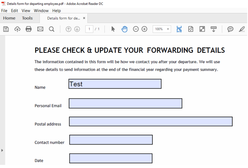
Task: Click the 'Personal Email' label text
Action: point(48,106)
